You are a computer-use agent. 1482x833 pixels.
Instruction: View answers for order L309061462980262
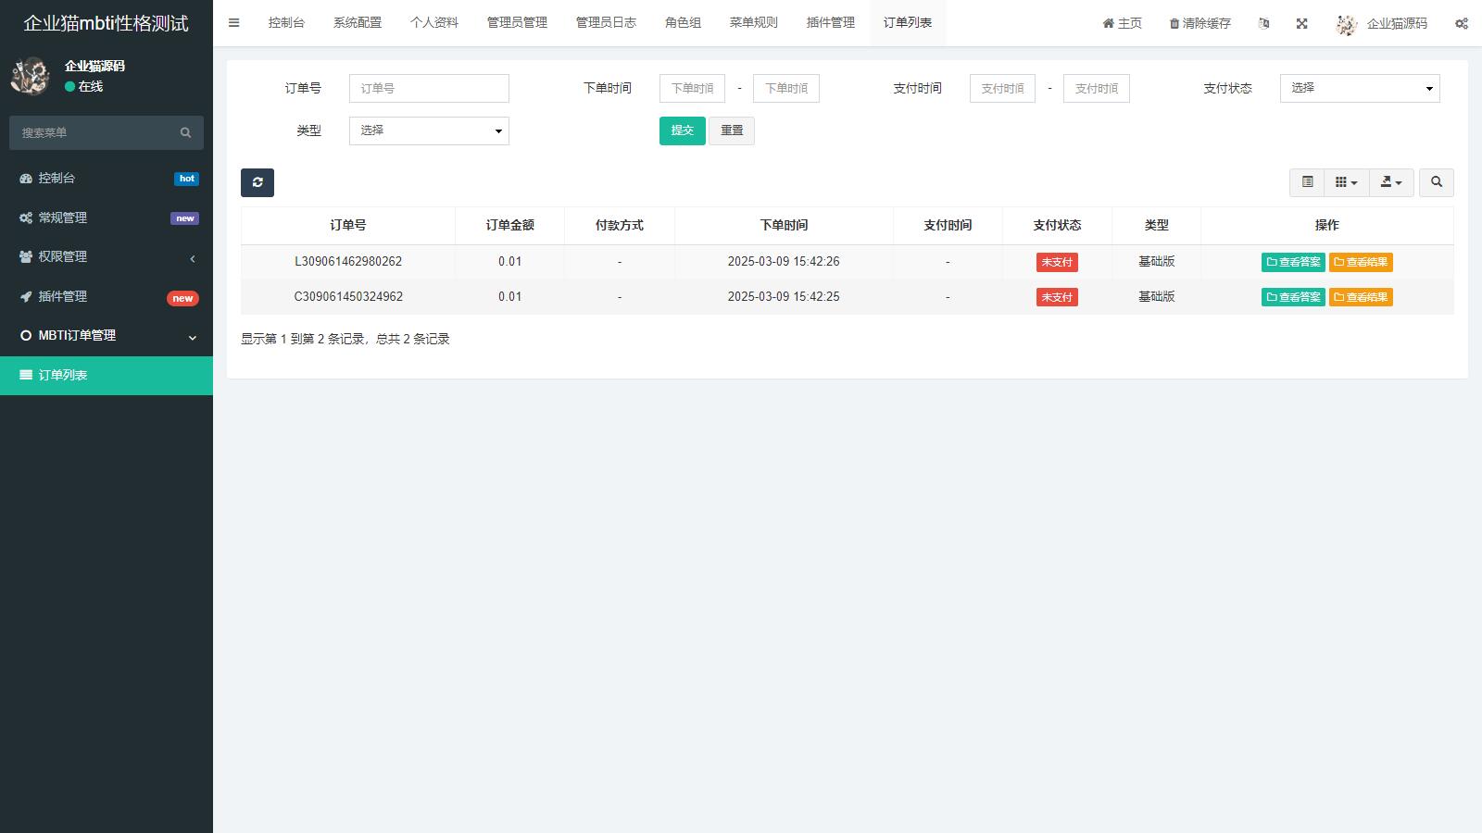point(1293,262)
